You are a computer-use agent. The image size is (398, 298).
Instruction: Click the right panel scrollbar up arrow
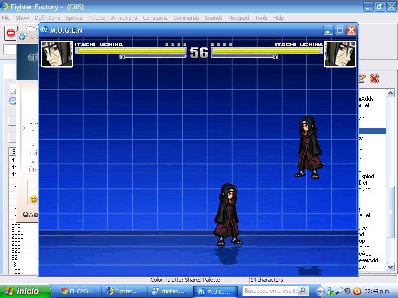point(390,93)
